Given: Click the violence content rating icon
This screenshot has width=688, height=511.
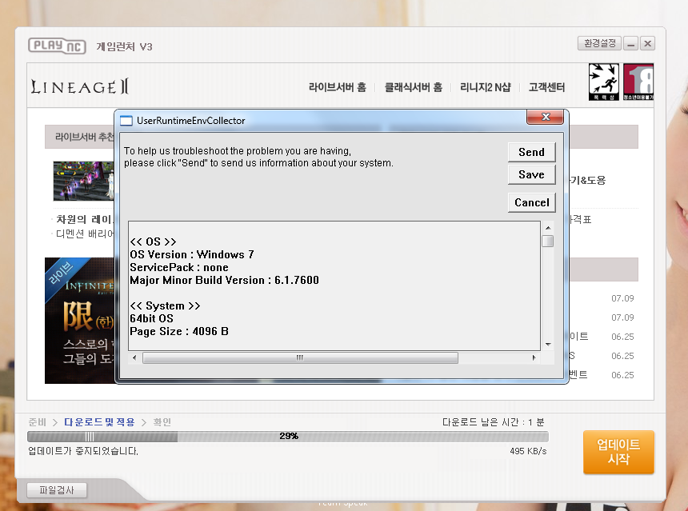Looking at the screenshot, I should tap(604, 82).
